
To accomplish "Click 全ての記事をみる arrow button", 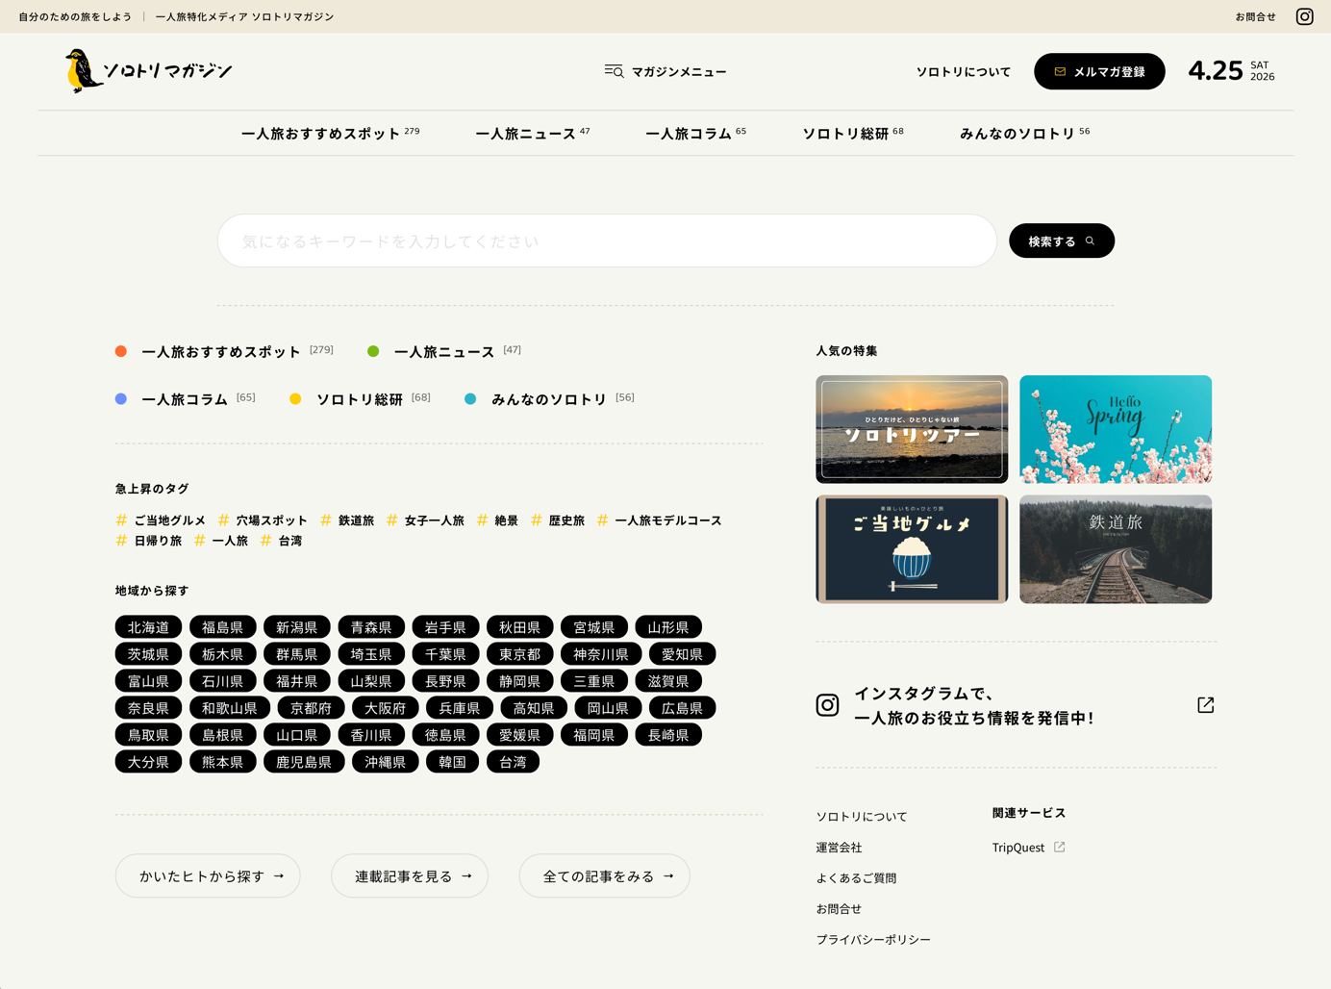I will [x=604, y=876].
